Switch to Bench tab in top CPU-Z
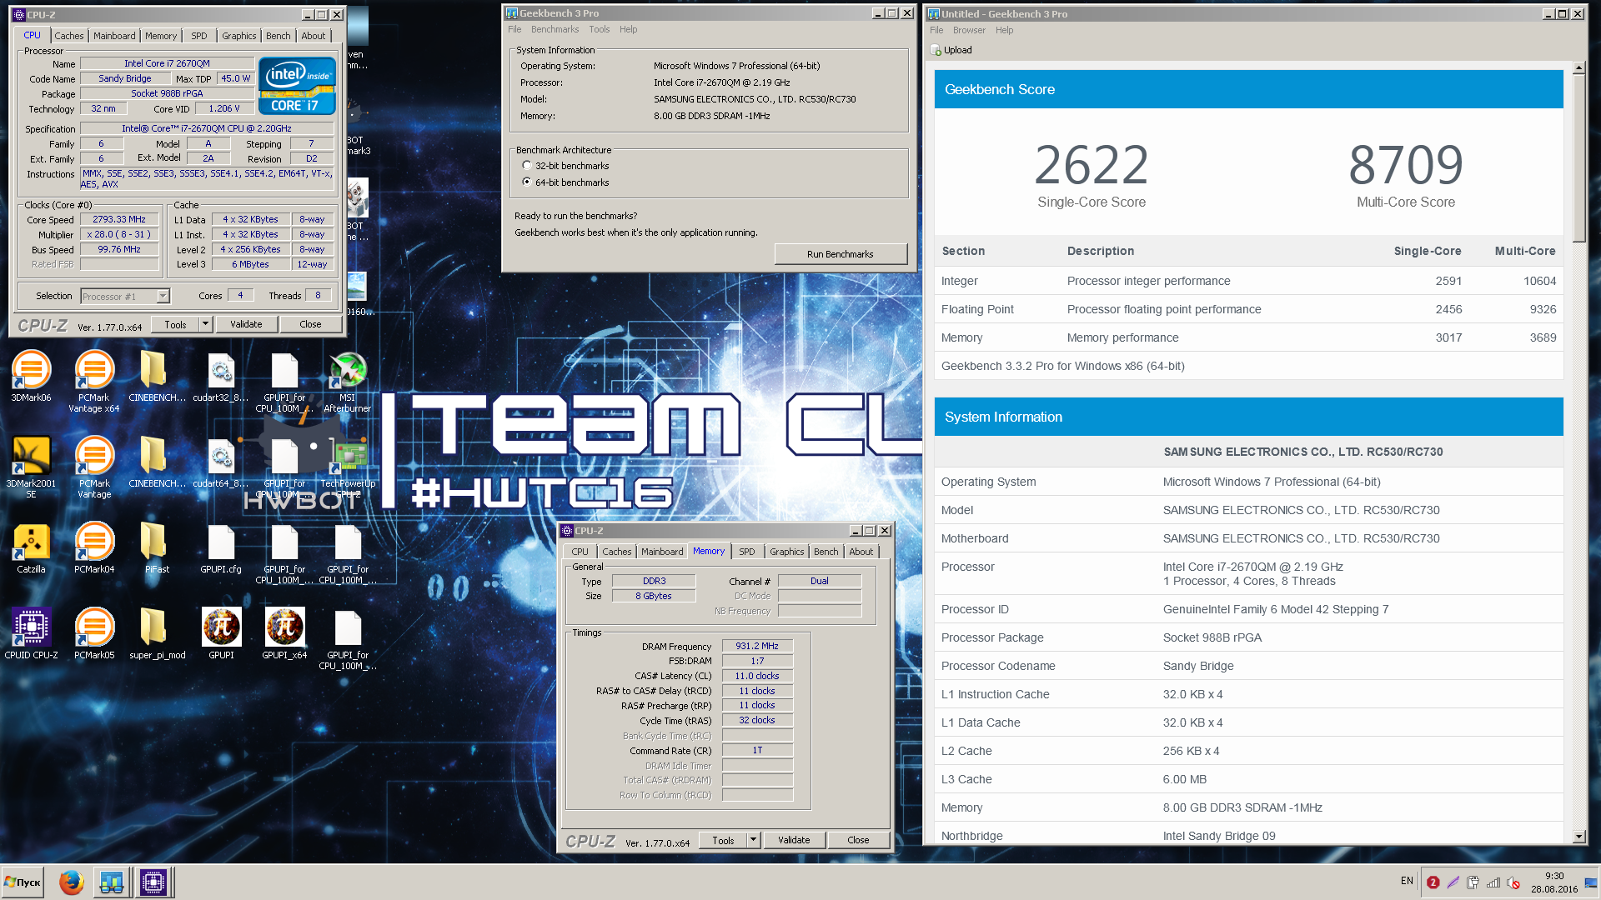This screenshot has width=1601, height=900. [279, 36]
